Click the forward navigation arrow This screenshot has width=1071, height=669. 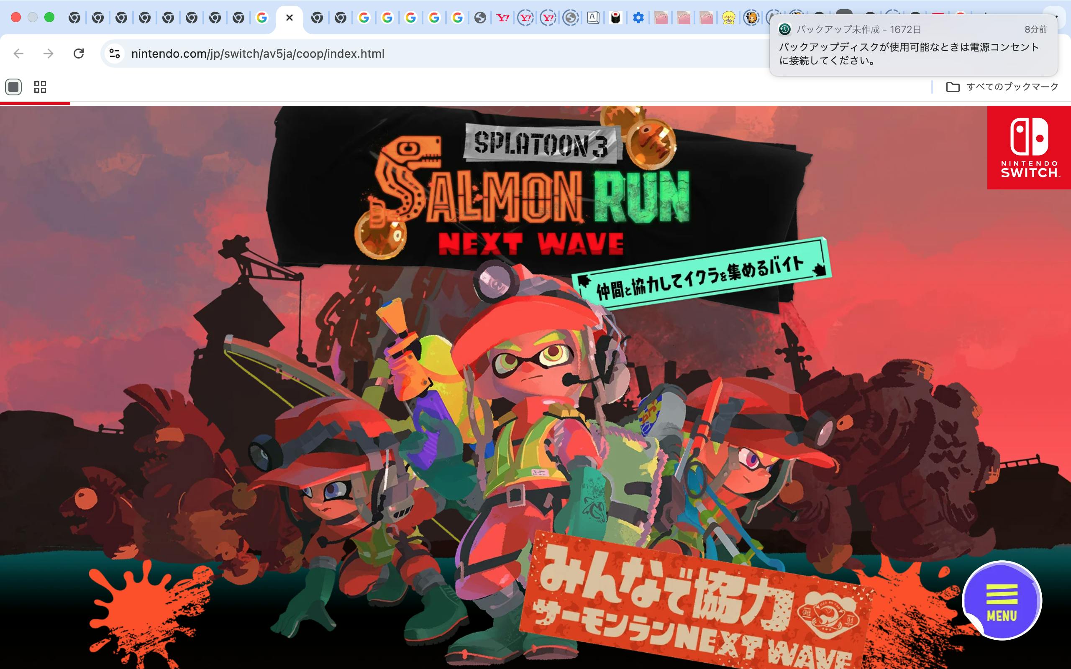tap(48, 54)
